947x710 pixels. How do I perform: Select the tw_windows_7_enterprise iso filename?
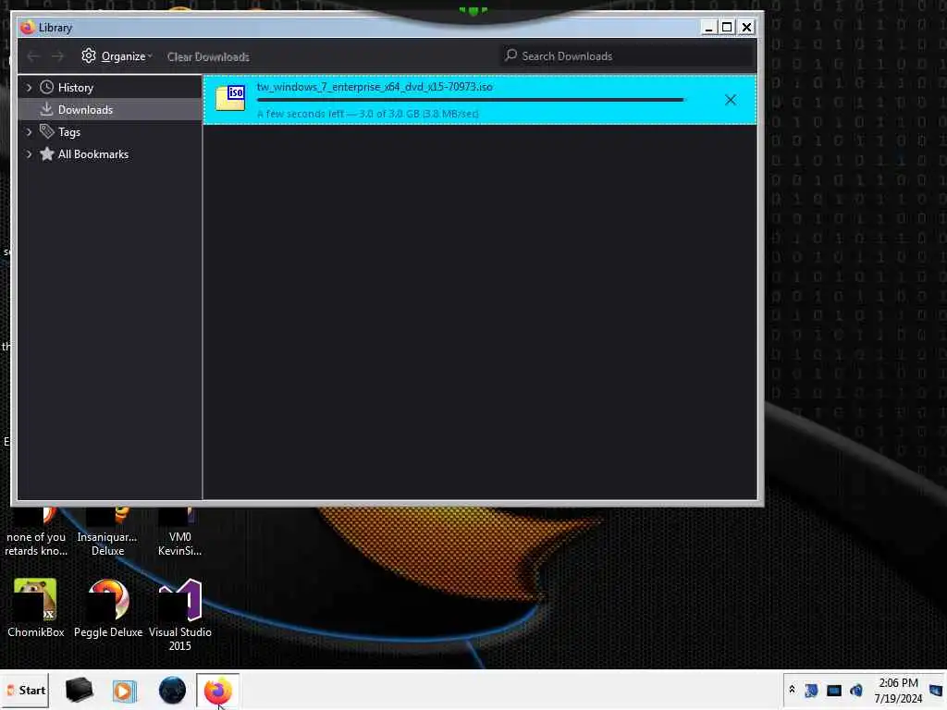(x=375, y=87)
